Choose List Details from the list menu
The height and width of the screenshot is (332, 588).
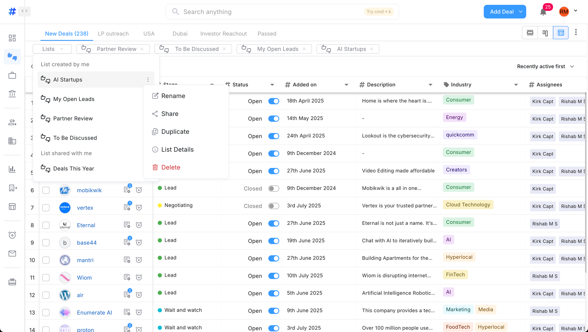pos(186,150)
